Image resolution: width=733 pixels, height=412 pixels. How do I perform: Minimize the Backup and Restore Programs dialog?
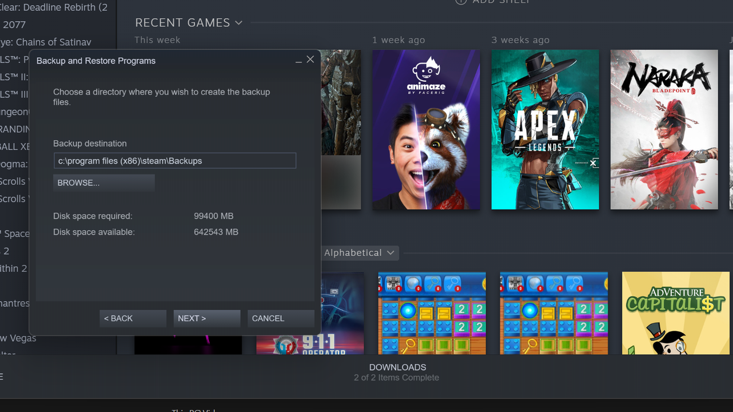(299, 60)
